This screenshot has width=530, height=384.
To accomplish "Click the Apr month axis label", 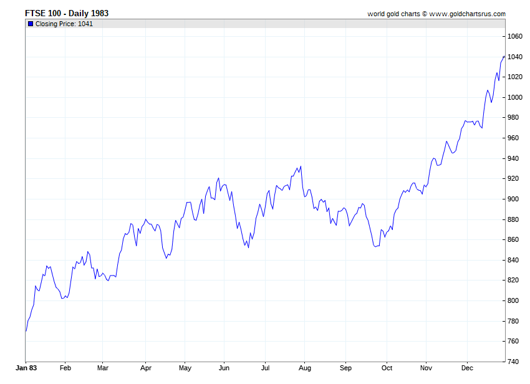I will tap(145, 368).
